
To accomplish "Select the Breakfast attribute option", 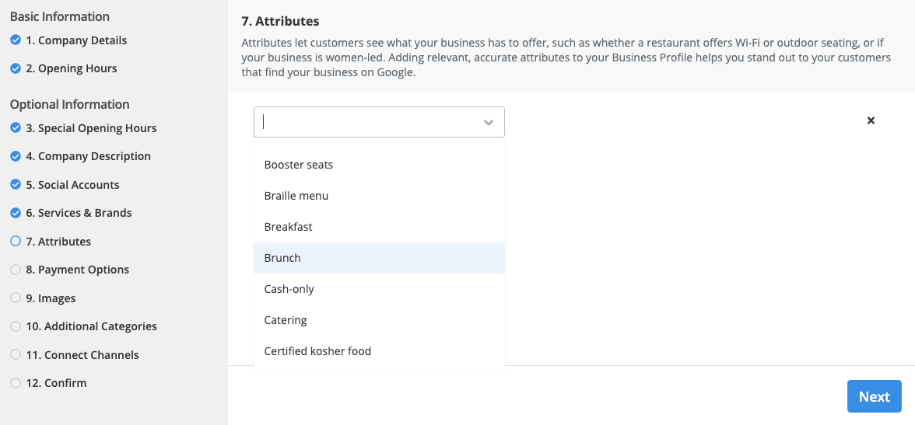I will (x=380, y=227).
